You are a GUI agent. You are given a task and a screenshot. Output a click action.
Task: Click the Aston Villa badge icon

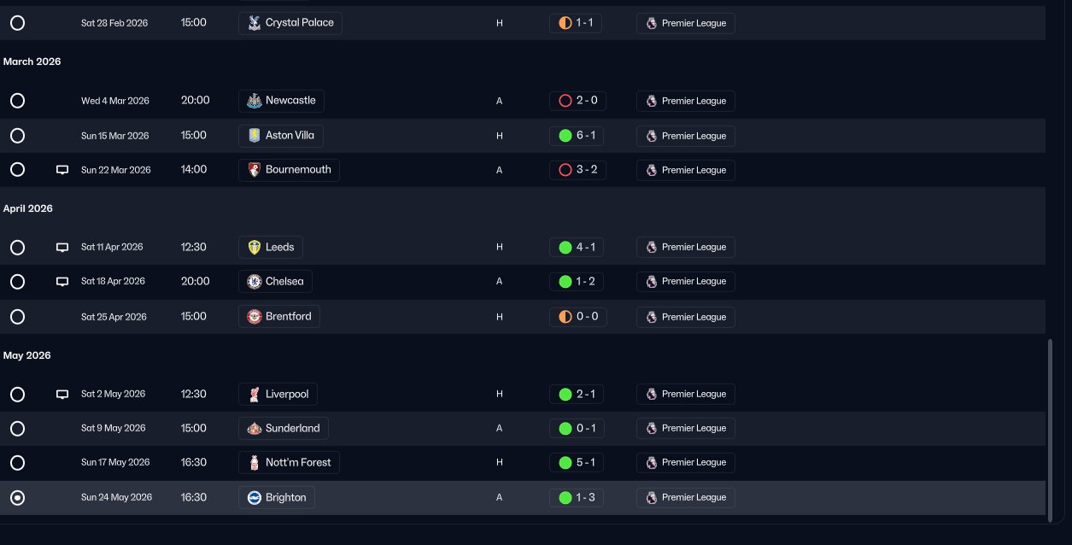[254, 136]
